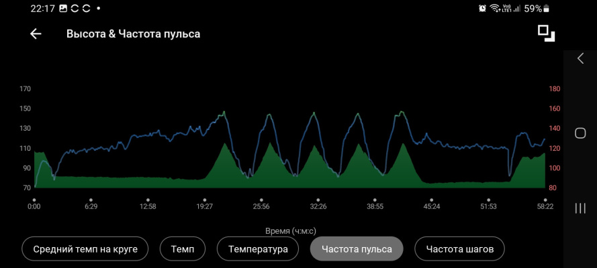The width and height of the screenshot is (597, 268).
Task: Open the fullscreen chart view icon
Action: tap(546, 33)
